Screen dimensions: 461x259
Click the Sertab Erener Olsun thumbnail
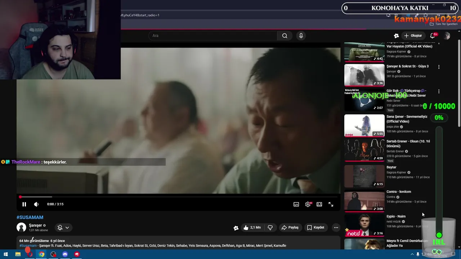(x=364, y=150)
